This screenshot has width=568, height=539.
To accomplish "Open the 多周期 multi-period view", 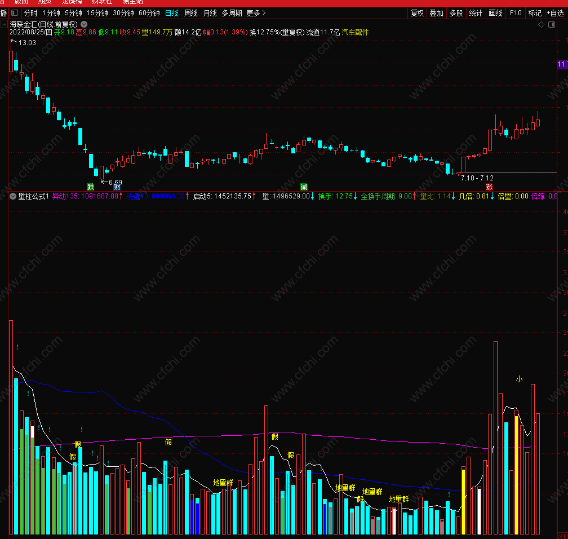I will [232, 14].
